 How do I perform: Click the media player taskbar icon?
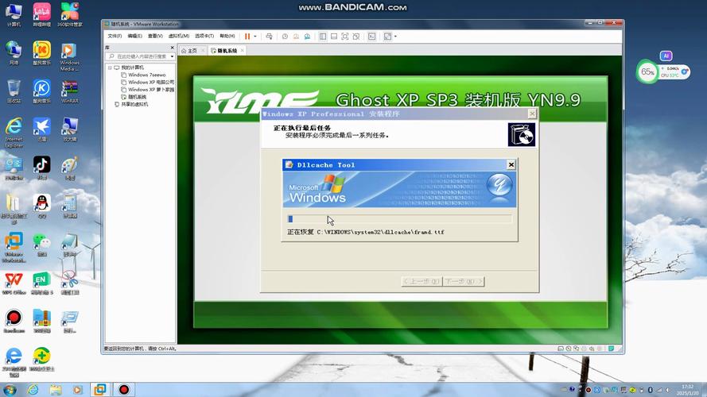click(78, 389)
